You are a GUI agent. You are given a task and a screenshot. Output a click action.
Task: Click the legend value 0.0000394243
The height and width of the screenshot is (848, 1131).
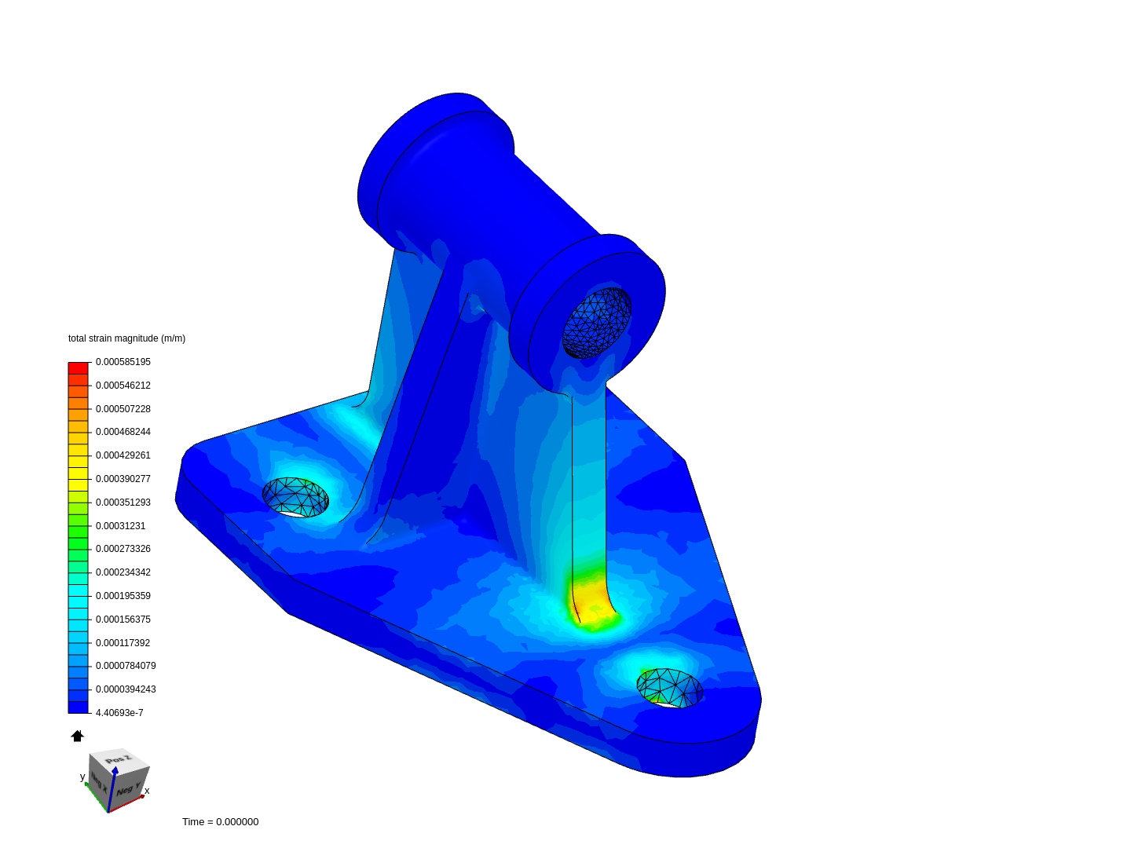coord(126,689)
